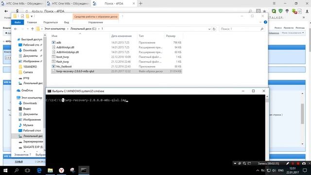This screenshot has height=175, width=311.
Task: Open the 100ANDRO folder
Action: [28, 67]
